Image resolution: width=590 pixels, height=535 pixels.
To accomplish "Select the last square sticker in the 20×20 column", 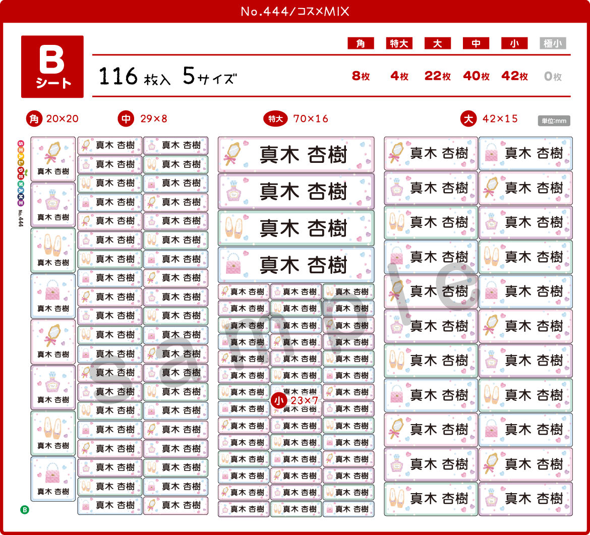I will point(53,479).
